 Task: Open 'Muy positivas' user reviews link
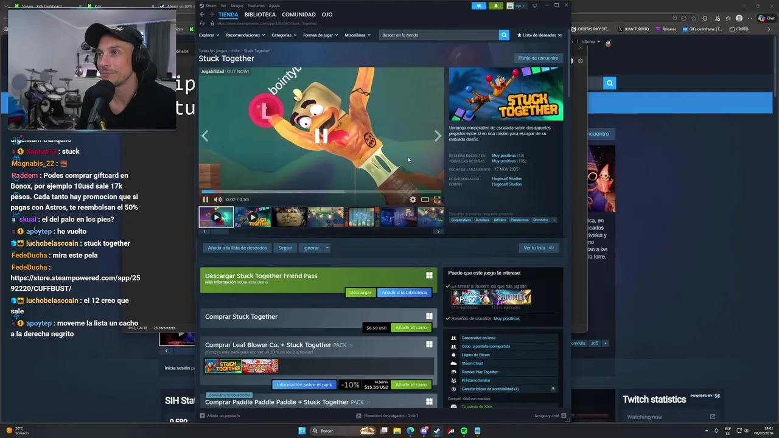506,318
